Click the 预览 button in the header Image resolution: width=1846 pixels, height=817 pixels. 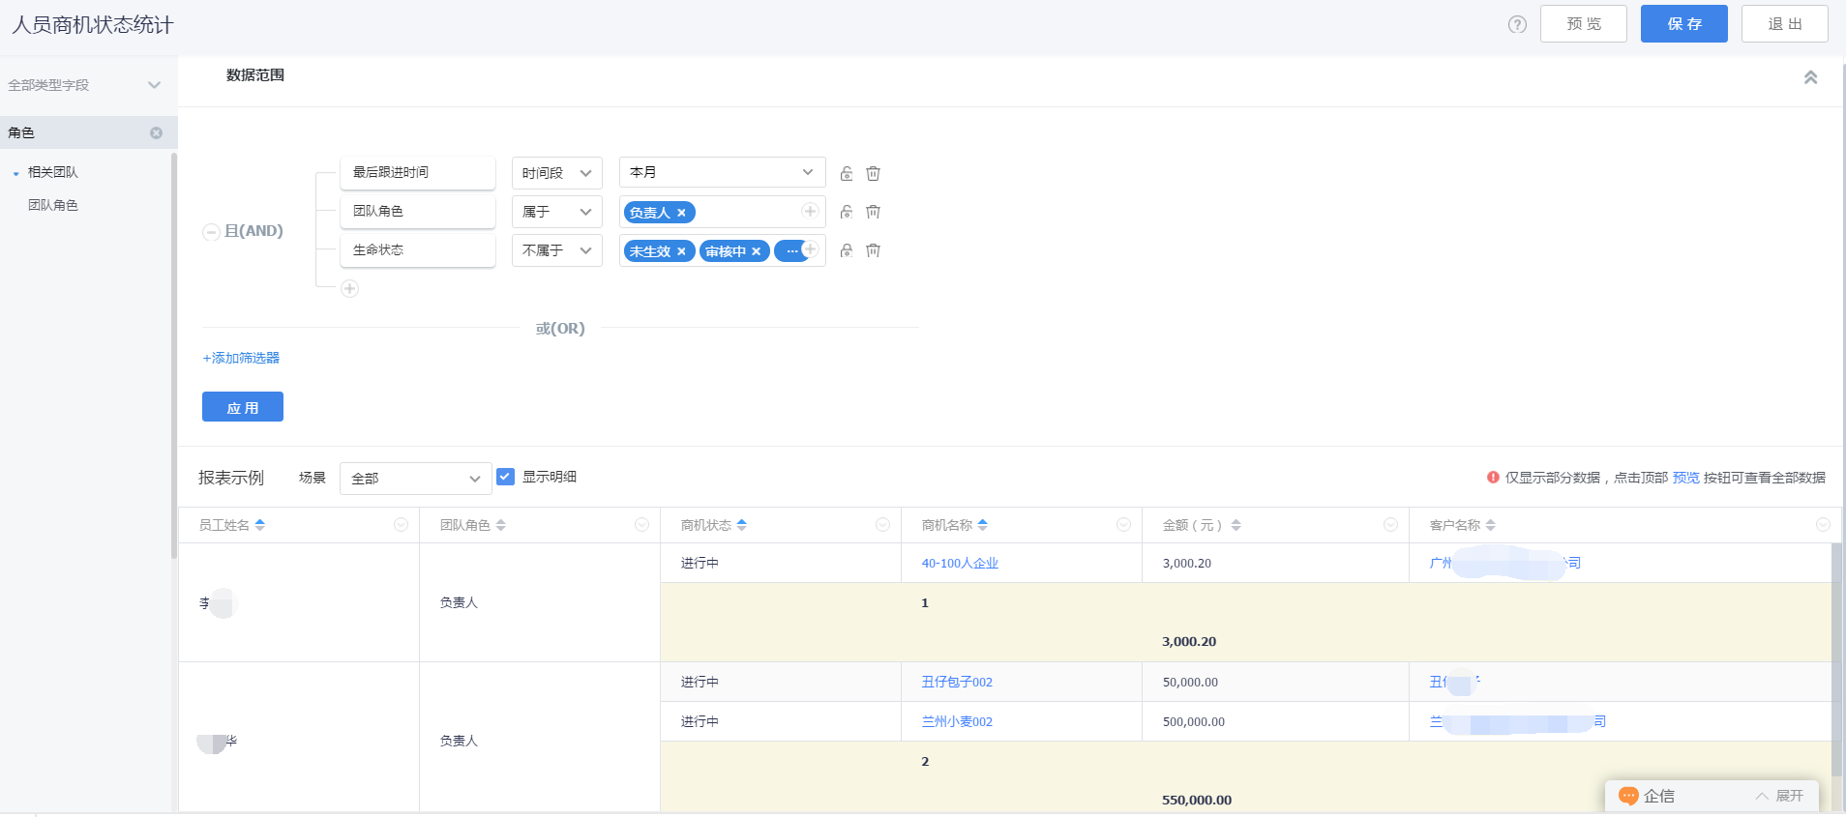pyautogui.click(x=1584, y=24)
